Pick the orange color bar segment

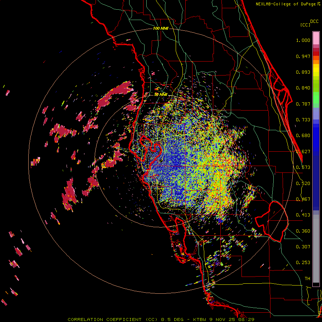(316, 62)
